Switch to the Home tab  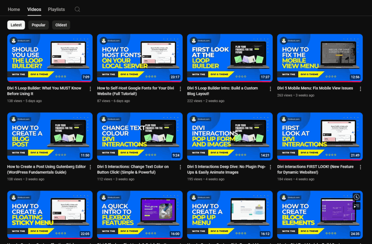(x=14, y=9)
